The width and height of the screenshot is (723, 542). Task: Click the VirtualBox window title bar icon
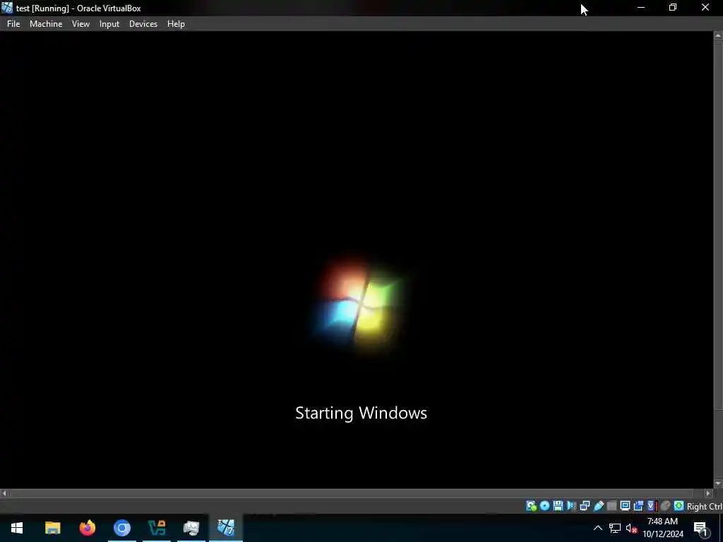(x=7, y=8)
